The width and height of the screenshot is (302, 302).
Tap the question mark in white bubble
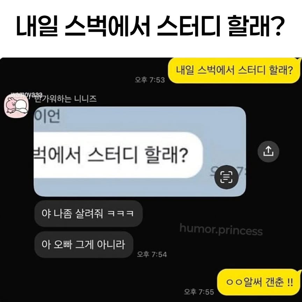pyautogui.click(x=182, y=154)
